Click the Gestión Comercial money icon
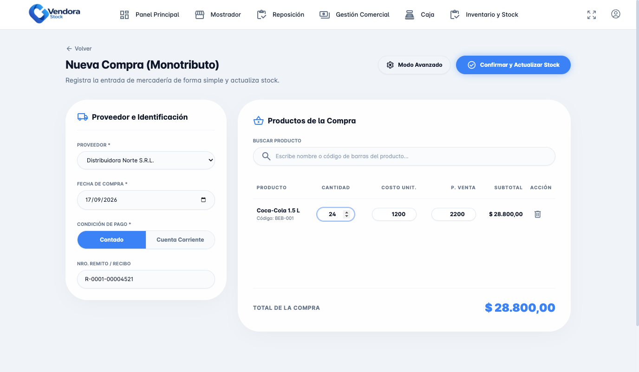 325,15
